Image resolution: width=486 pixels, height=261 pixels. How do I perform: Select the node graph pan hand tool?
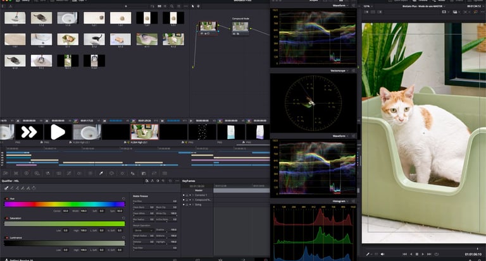(198, 6)
